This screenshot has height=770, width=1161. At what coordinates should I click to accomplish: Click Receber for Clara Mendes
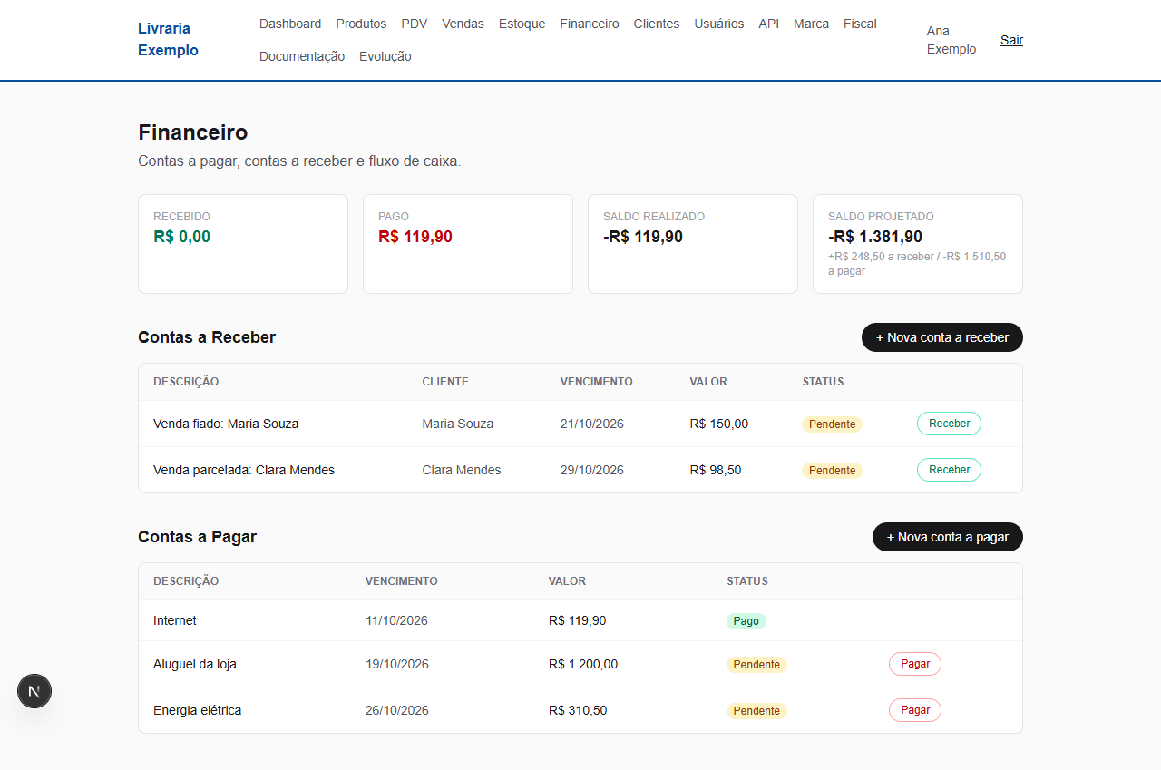[x=949, y=470]
